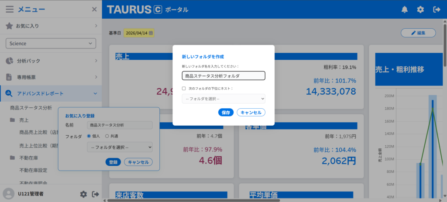Click the 分析パック pie chart icon
The width and height of the screenshot is (447, 202).
coord(10,61)
